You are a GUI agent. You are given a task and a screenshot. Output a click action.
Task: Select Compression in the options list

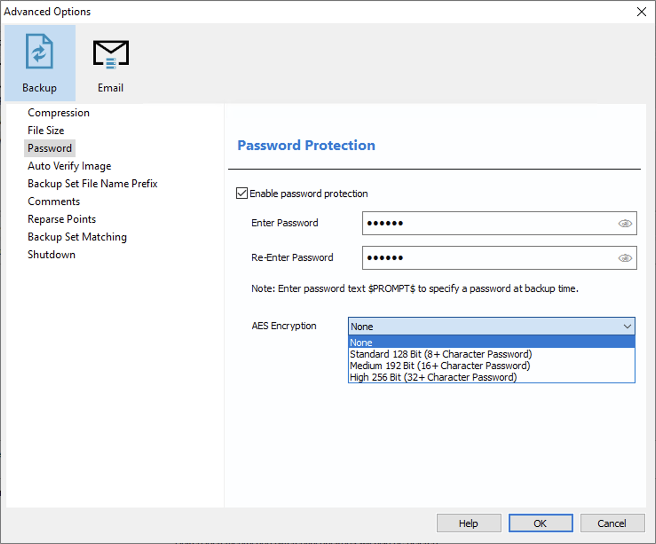59,113
